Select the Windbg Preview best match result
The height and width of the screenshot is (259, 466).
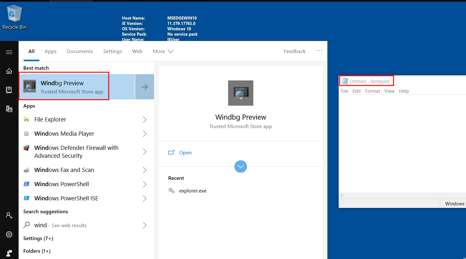coord(77,87)
